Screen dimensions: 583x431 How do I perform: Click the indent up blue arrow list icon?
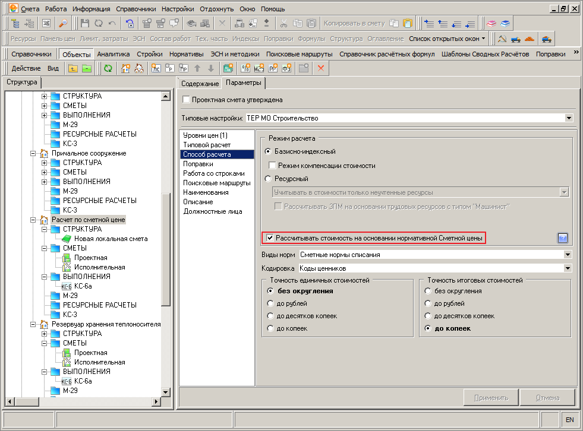click(443, 23)
